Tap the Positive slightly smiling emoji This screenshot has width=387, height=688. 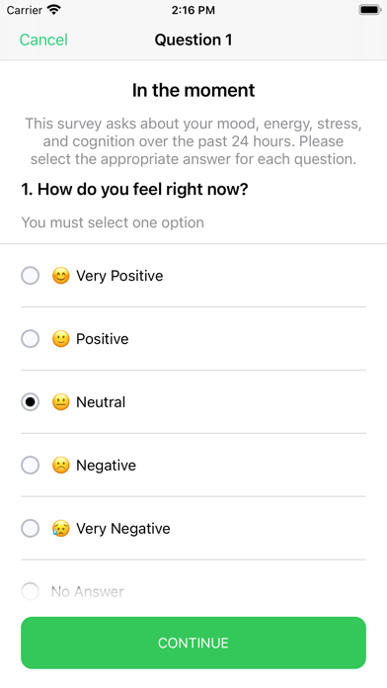(x=60, y=339)
